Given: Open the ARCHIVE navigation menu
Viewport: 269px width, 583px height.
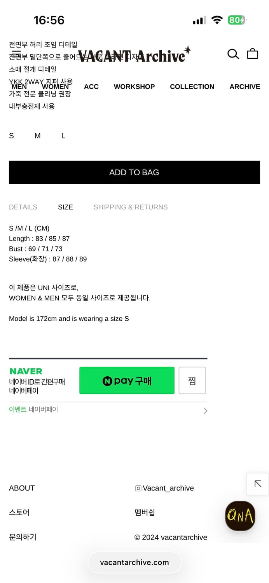Looking at the screenshot, I should pyautogui.click(x=245, y=87).
